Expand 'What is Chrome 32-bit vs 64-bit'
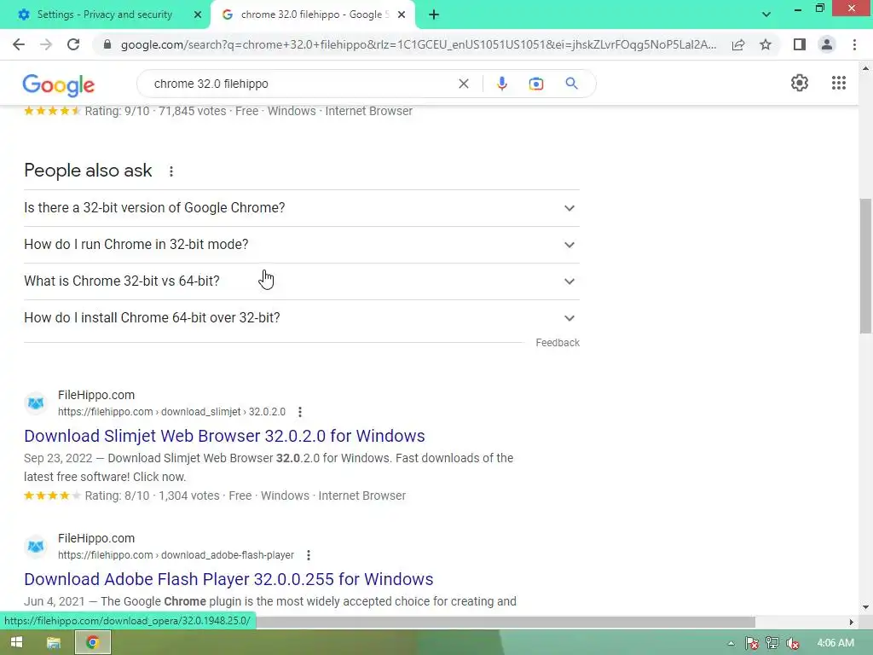Image resolution: width=873 pixels, height=655 pixels. click(301, 281)
